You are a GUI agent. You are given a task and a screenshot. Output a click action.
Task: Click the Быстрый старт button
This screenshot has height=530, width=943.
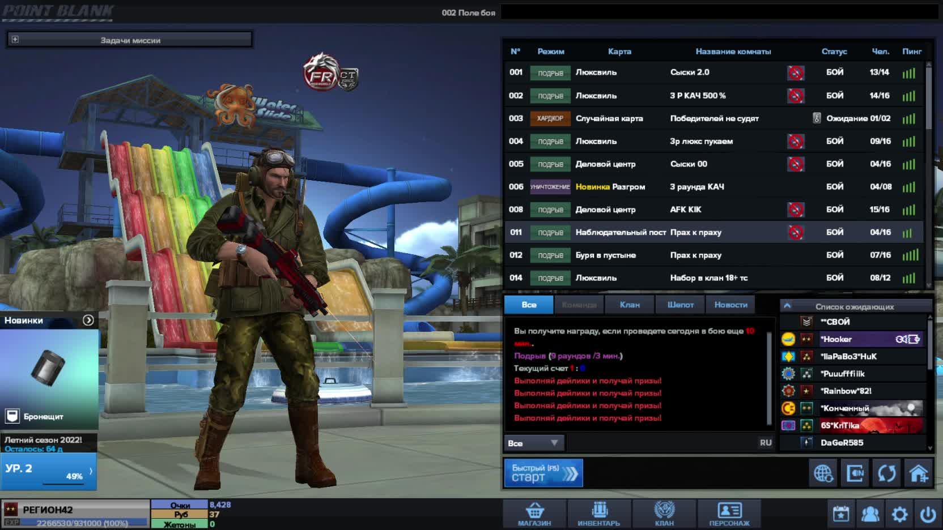543,473
